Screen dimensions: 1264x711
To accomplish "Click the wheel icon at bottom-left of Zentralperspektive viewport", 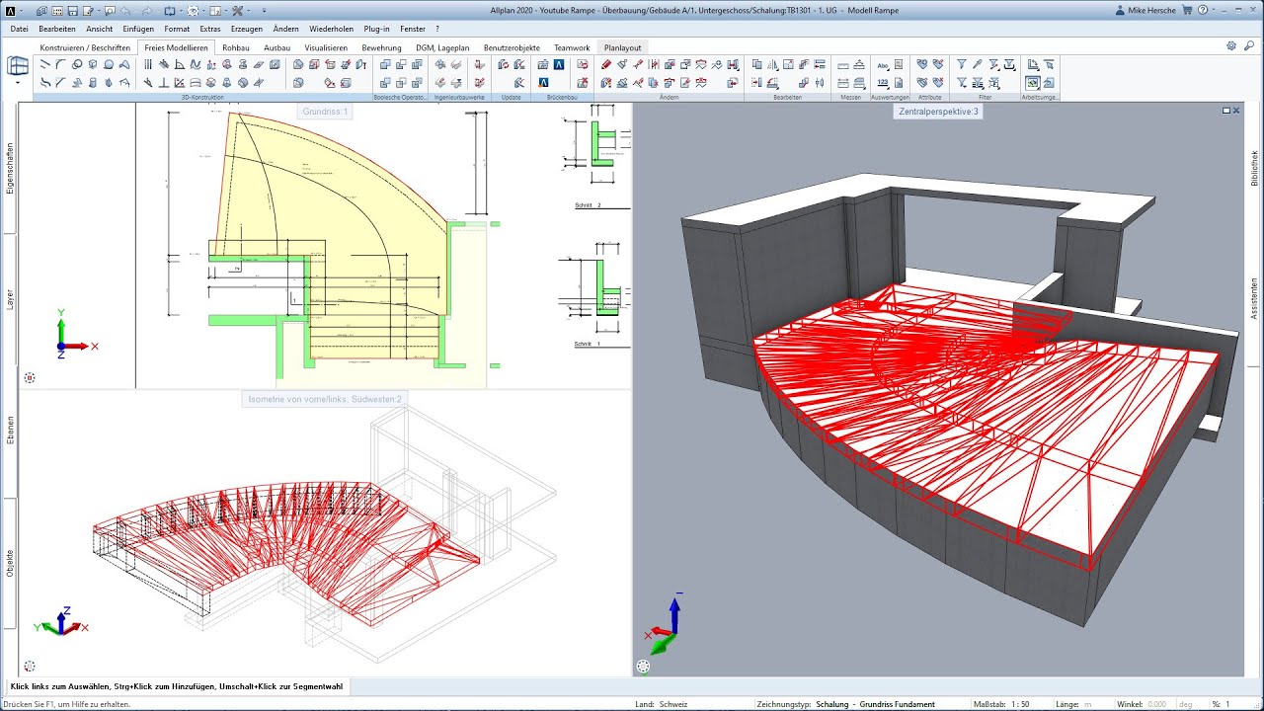I will [644, 667].
